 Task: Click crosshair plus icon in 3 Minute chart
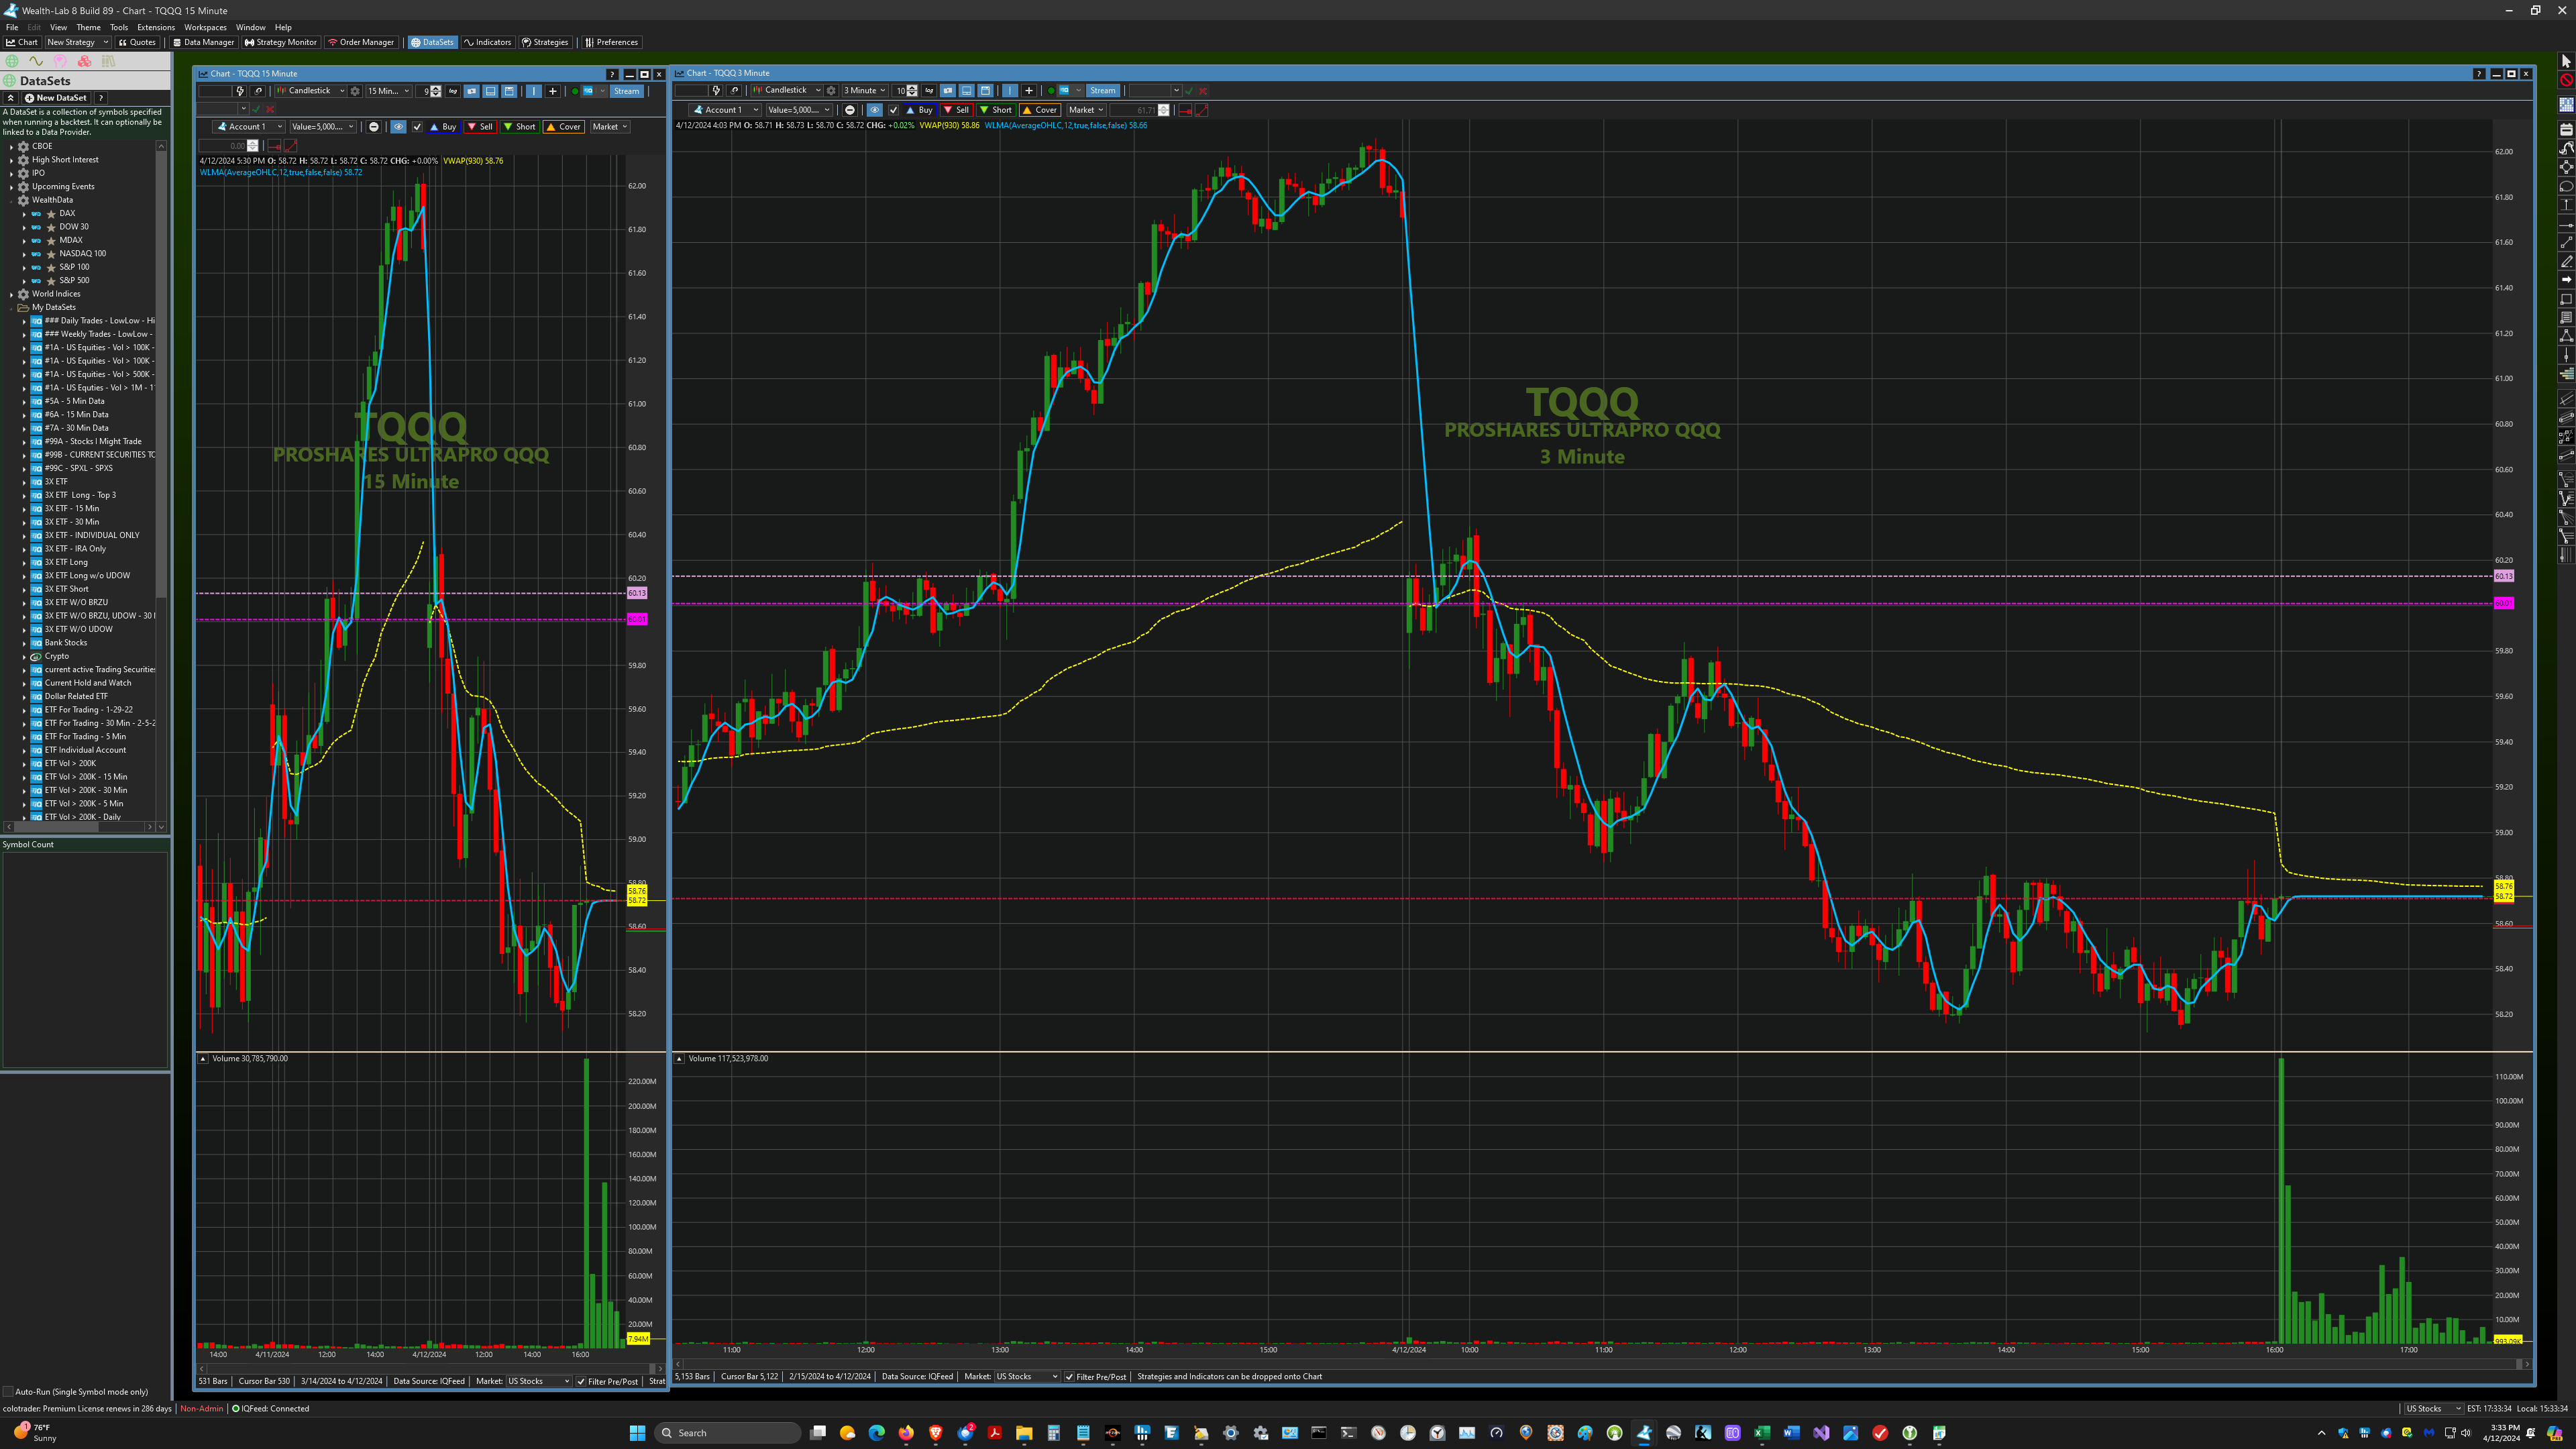click(x=1028, y=90)
